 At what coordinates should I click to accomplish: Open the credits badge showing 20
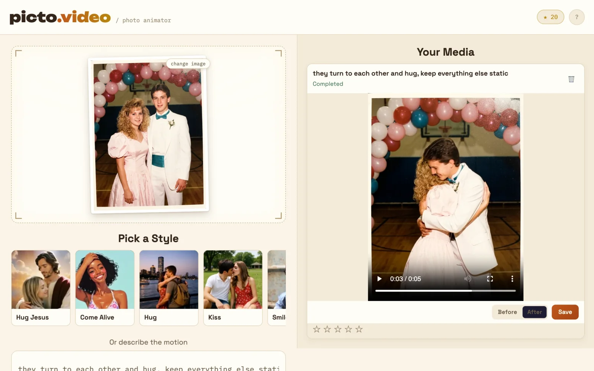(x=550, y=17)
